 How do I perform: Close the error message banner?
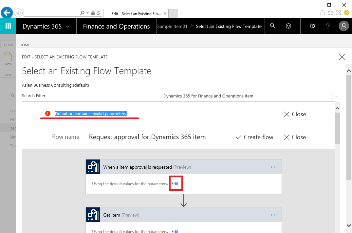coord(295,114)
